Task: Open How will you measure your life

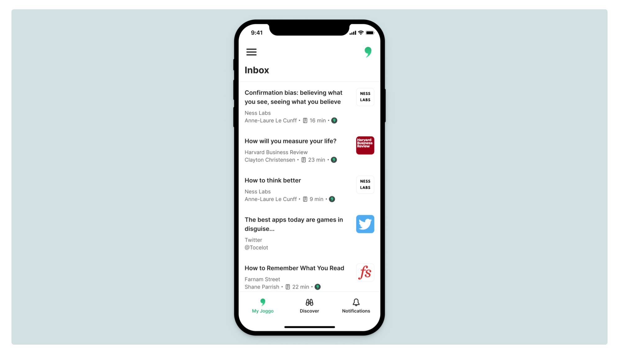Action: coord(290,141)
